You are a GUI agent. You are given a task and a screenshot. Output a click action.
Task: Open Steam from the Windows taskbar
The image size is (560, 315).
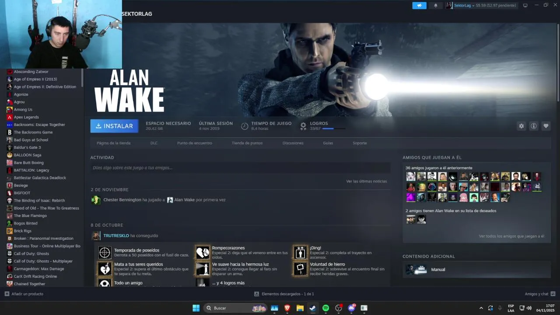tap(312, 308)
